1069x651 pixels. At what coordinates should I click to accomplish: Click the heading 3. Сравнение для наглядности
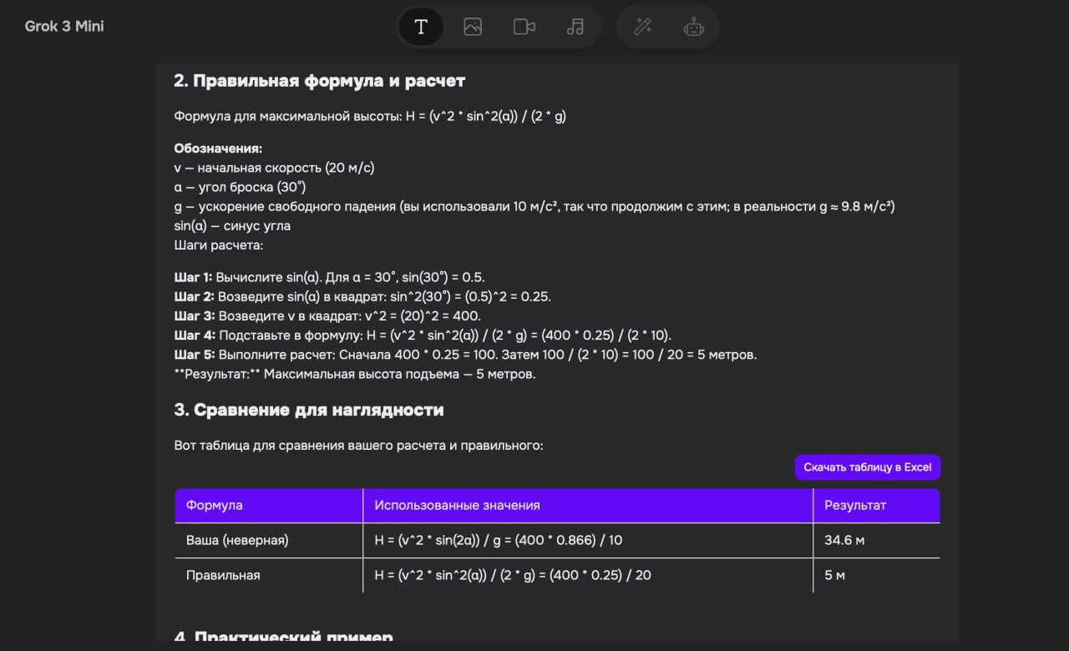tap(309, 410)
